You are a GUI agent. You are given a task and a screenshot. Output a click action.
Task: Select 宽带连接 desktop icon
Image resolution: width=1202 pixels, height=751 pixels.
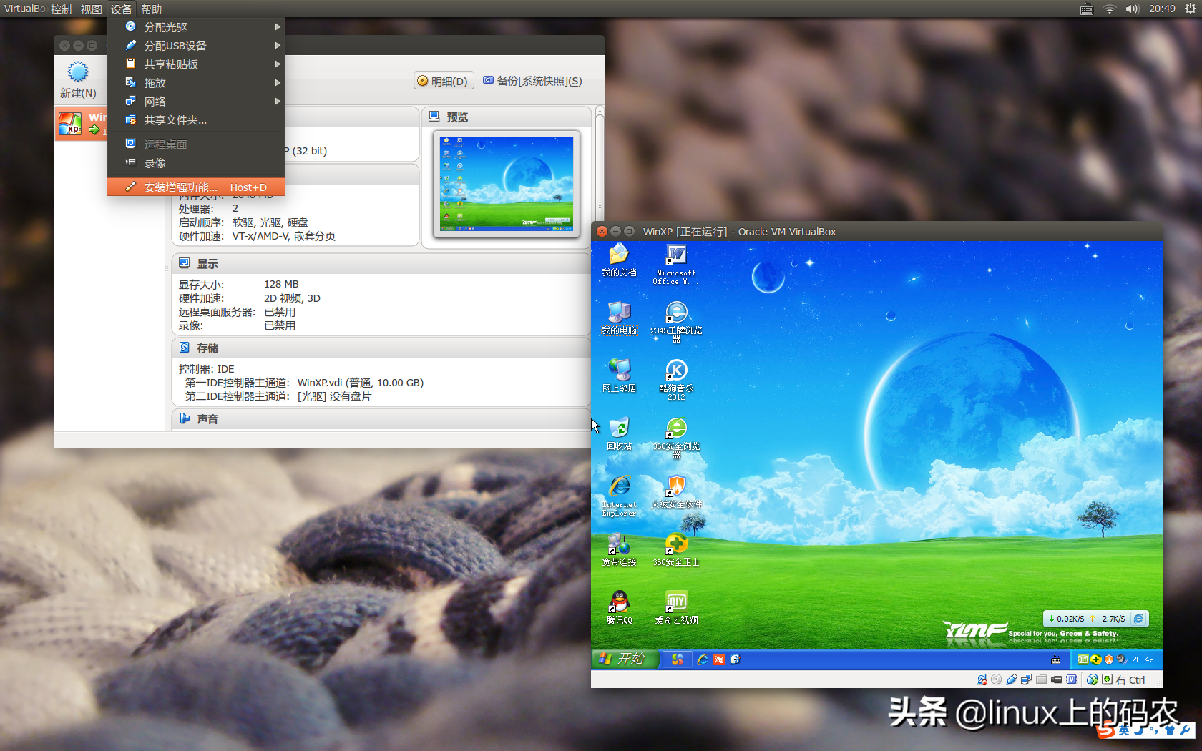(619, 550)
